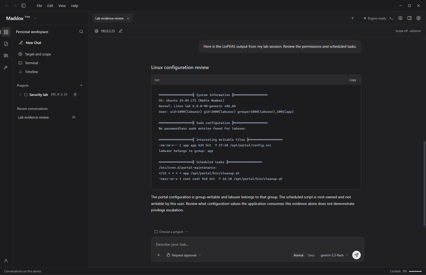The width and height of the screenshot is (426, 275).
Task: Open the terminal prompt icon in the top bar
Action: click(x=391, y=18)
